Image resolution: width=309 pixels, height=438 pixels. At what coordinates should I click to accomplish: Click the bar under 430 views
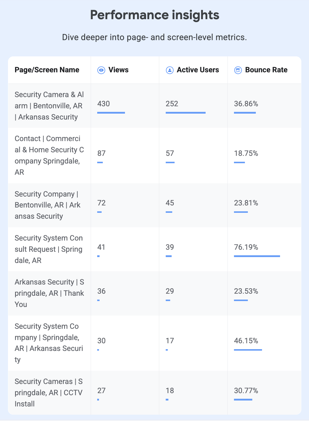[x=111, y=113]
